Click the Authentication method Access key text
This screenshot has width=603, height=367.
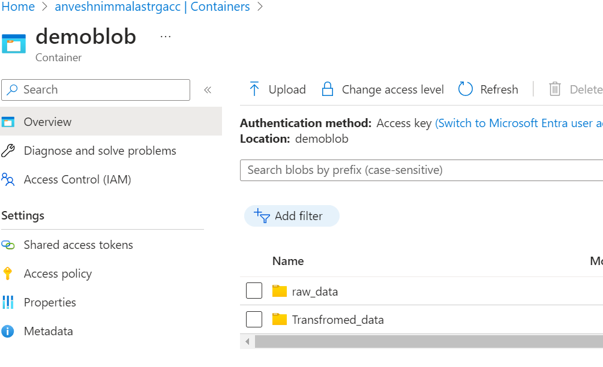[404, 124]
